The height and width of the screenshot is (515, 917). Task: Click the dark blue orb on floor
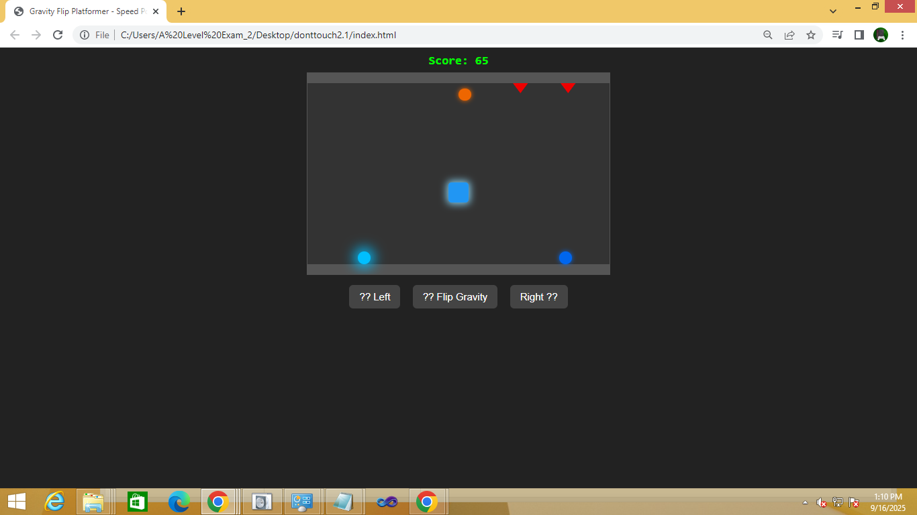[x=565, y=257]
